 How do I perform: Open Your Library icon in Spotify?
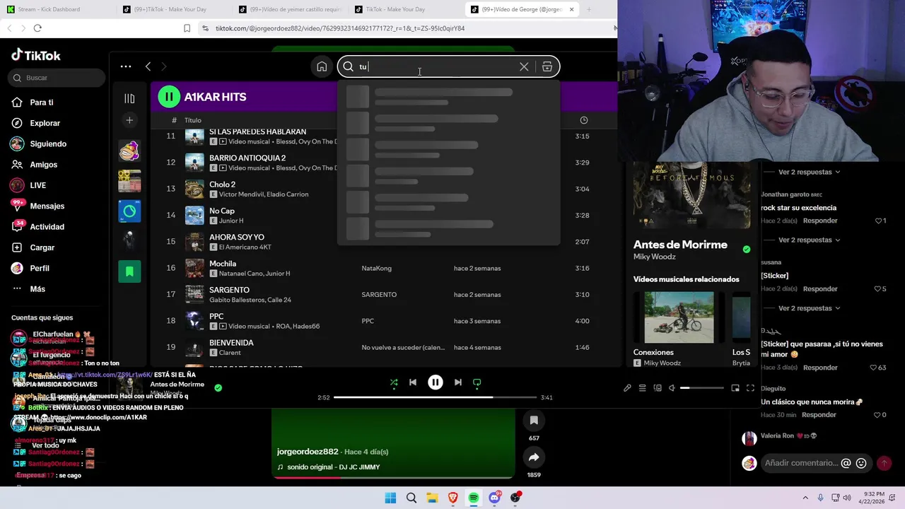pos(129,99)
